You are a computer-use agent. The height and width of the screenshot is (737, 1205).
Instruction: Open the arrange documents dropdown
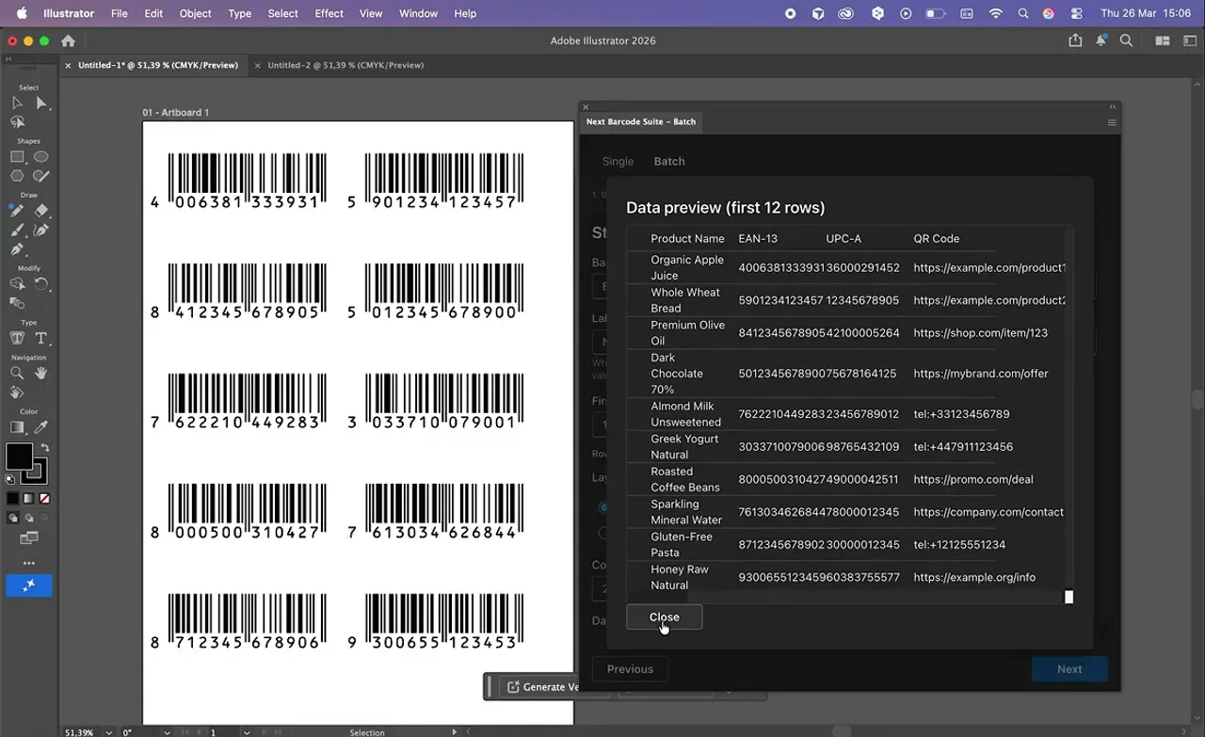pos(1163,40)
